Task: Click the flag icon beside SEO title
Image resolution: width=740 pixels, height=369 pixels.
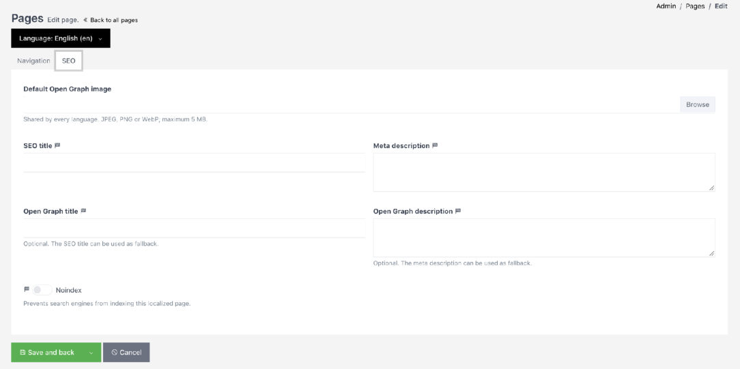Action: tap(57, 145)
